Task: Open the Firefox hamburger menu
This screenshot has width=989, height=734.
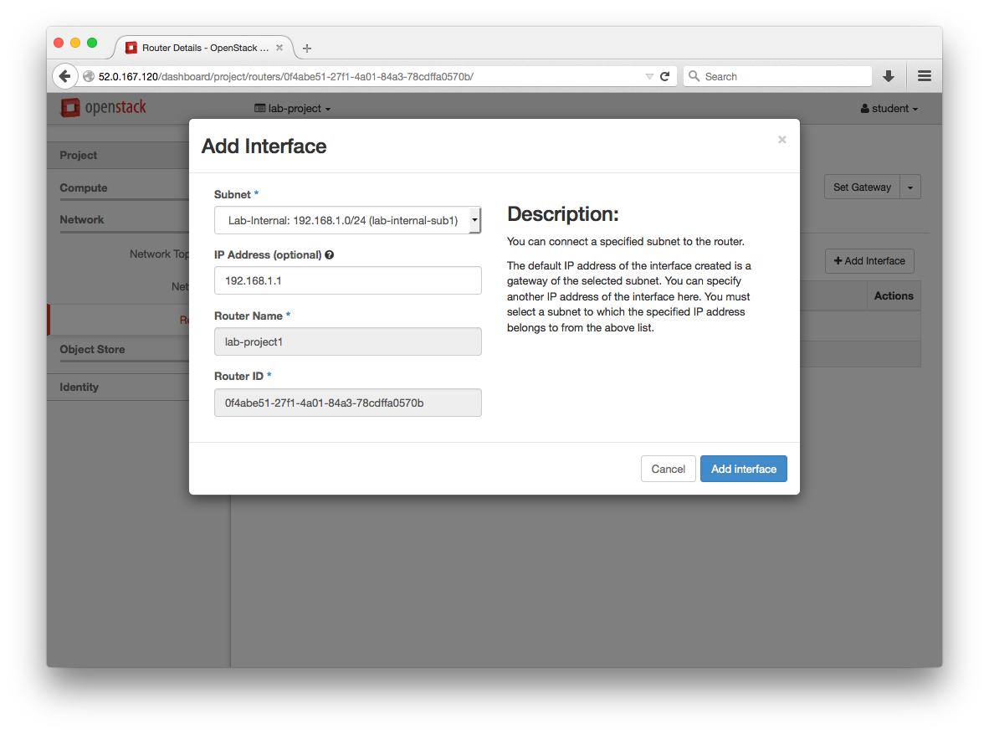Action: (925, 76)
